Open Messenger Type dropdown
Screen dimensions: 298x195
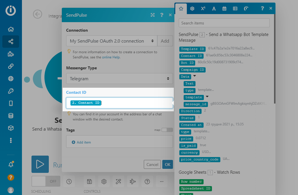(119, 79)
